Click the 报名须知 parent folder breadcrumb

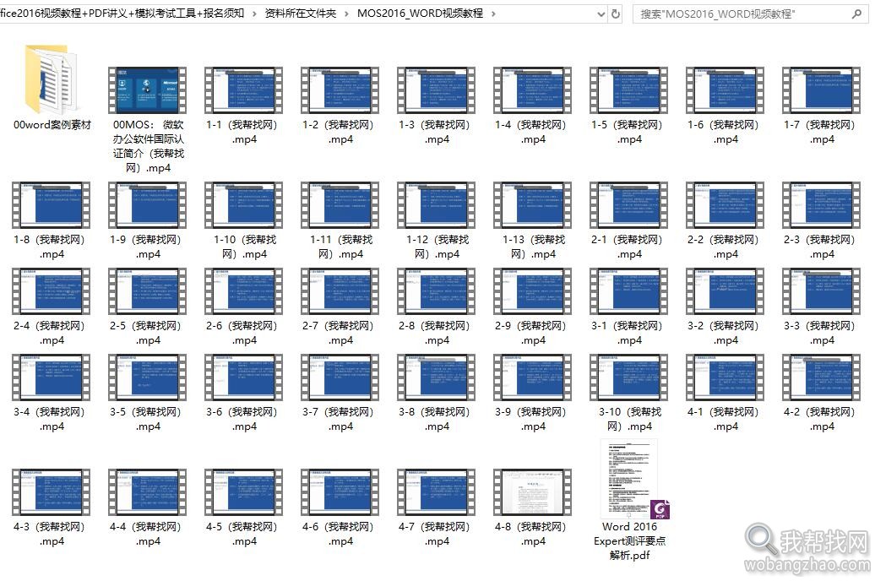tap(122, 14)
